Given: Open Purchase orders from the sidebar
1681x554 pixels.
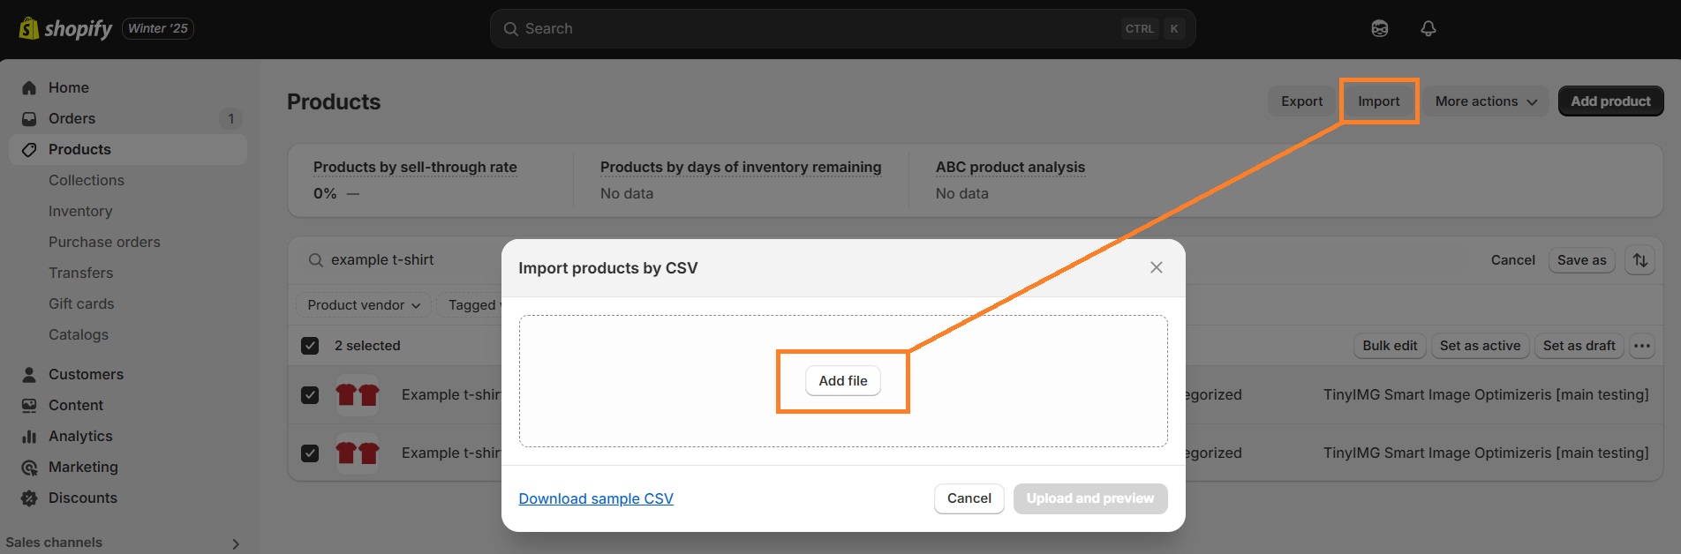Looking at the screenshot, I should 104,242.
